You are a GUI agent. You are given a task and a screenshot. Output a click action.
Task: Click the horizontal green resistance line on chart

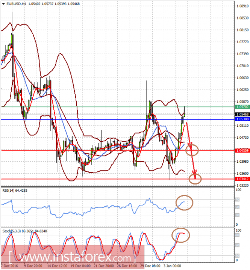click(118, 107)
